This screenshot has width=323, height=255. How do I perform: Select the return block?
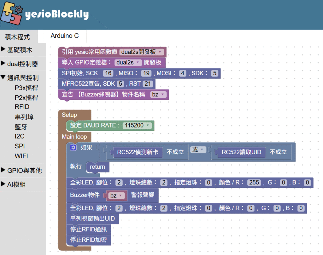pos(97,167)
